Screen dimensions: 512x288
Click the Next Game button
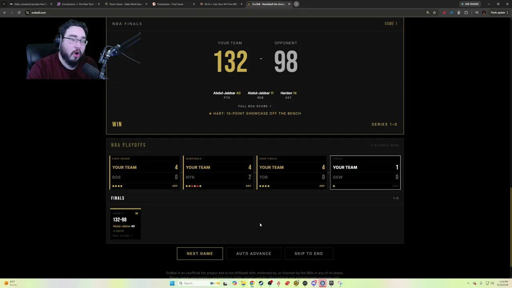[200, 254]
